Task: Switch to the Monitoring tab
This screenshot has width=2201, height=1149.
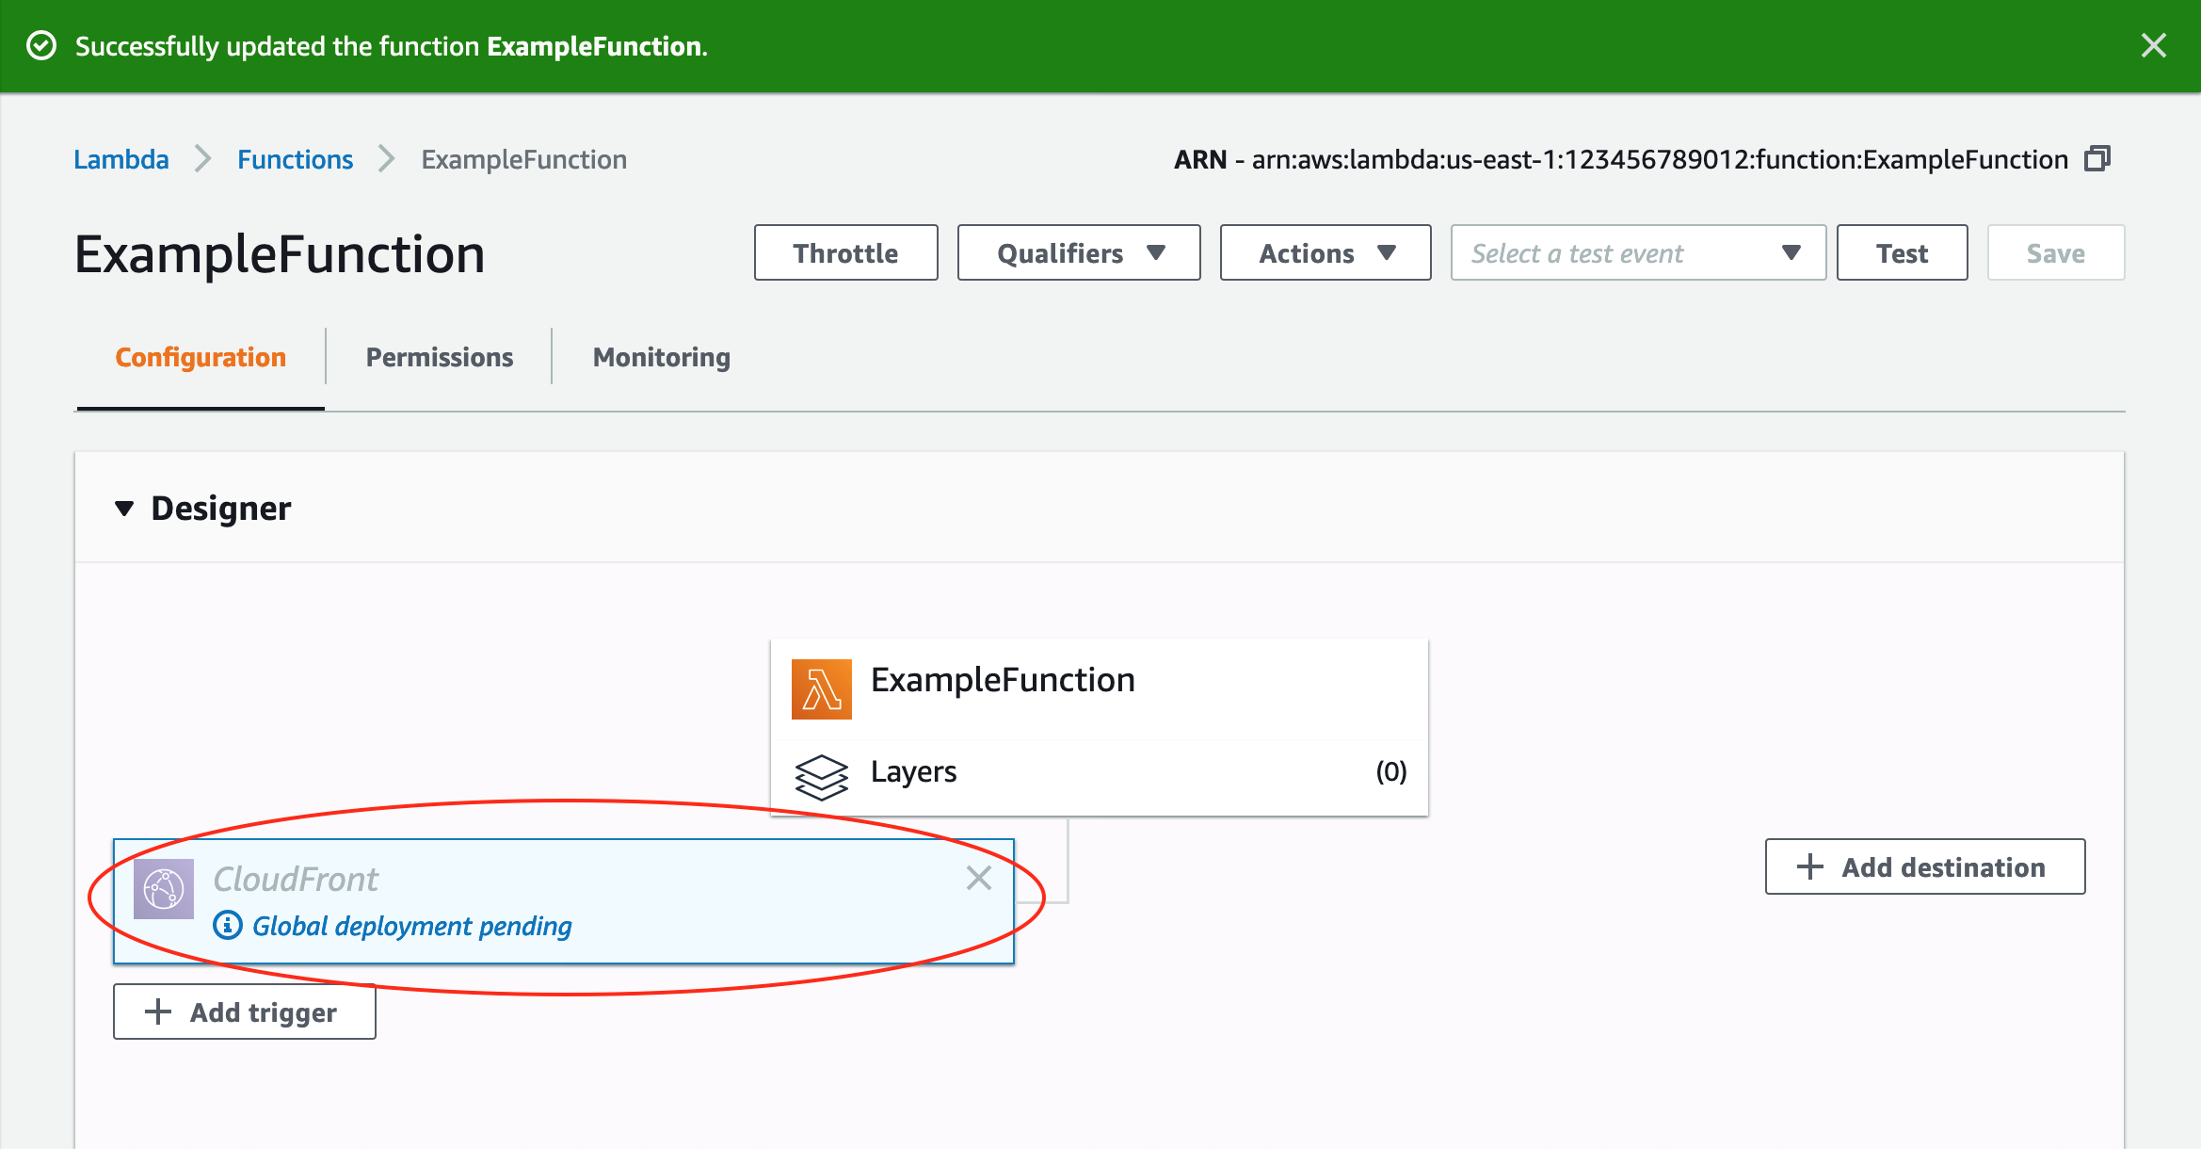Action: tap(661, 358)
